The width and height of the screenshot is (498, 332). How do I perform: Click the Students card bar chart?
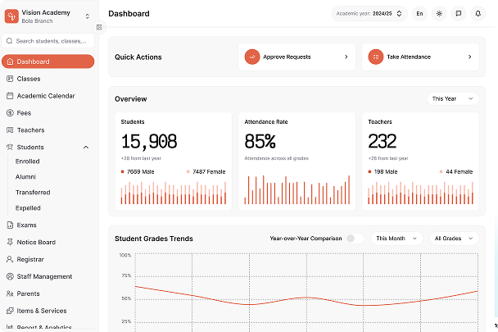pyautogui.click(x=174, y=193)
